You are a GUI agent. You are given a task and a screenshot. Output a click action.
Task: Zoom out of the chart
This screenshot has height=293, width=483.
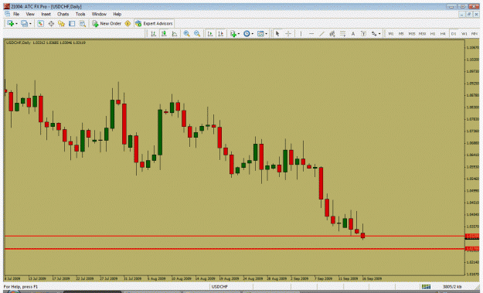click(x=197, y=33)
